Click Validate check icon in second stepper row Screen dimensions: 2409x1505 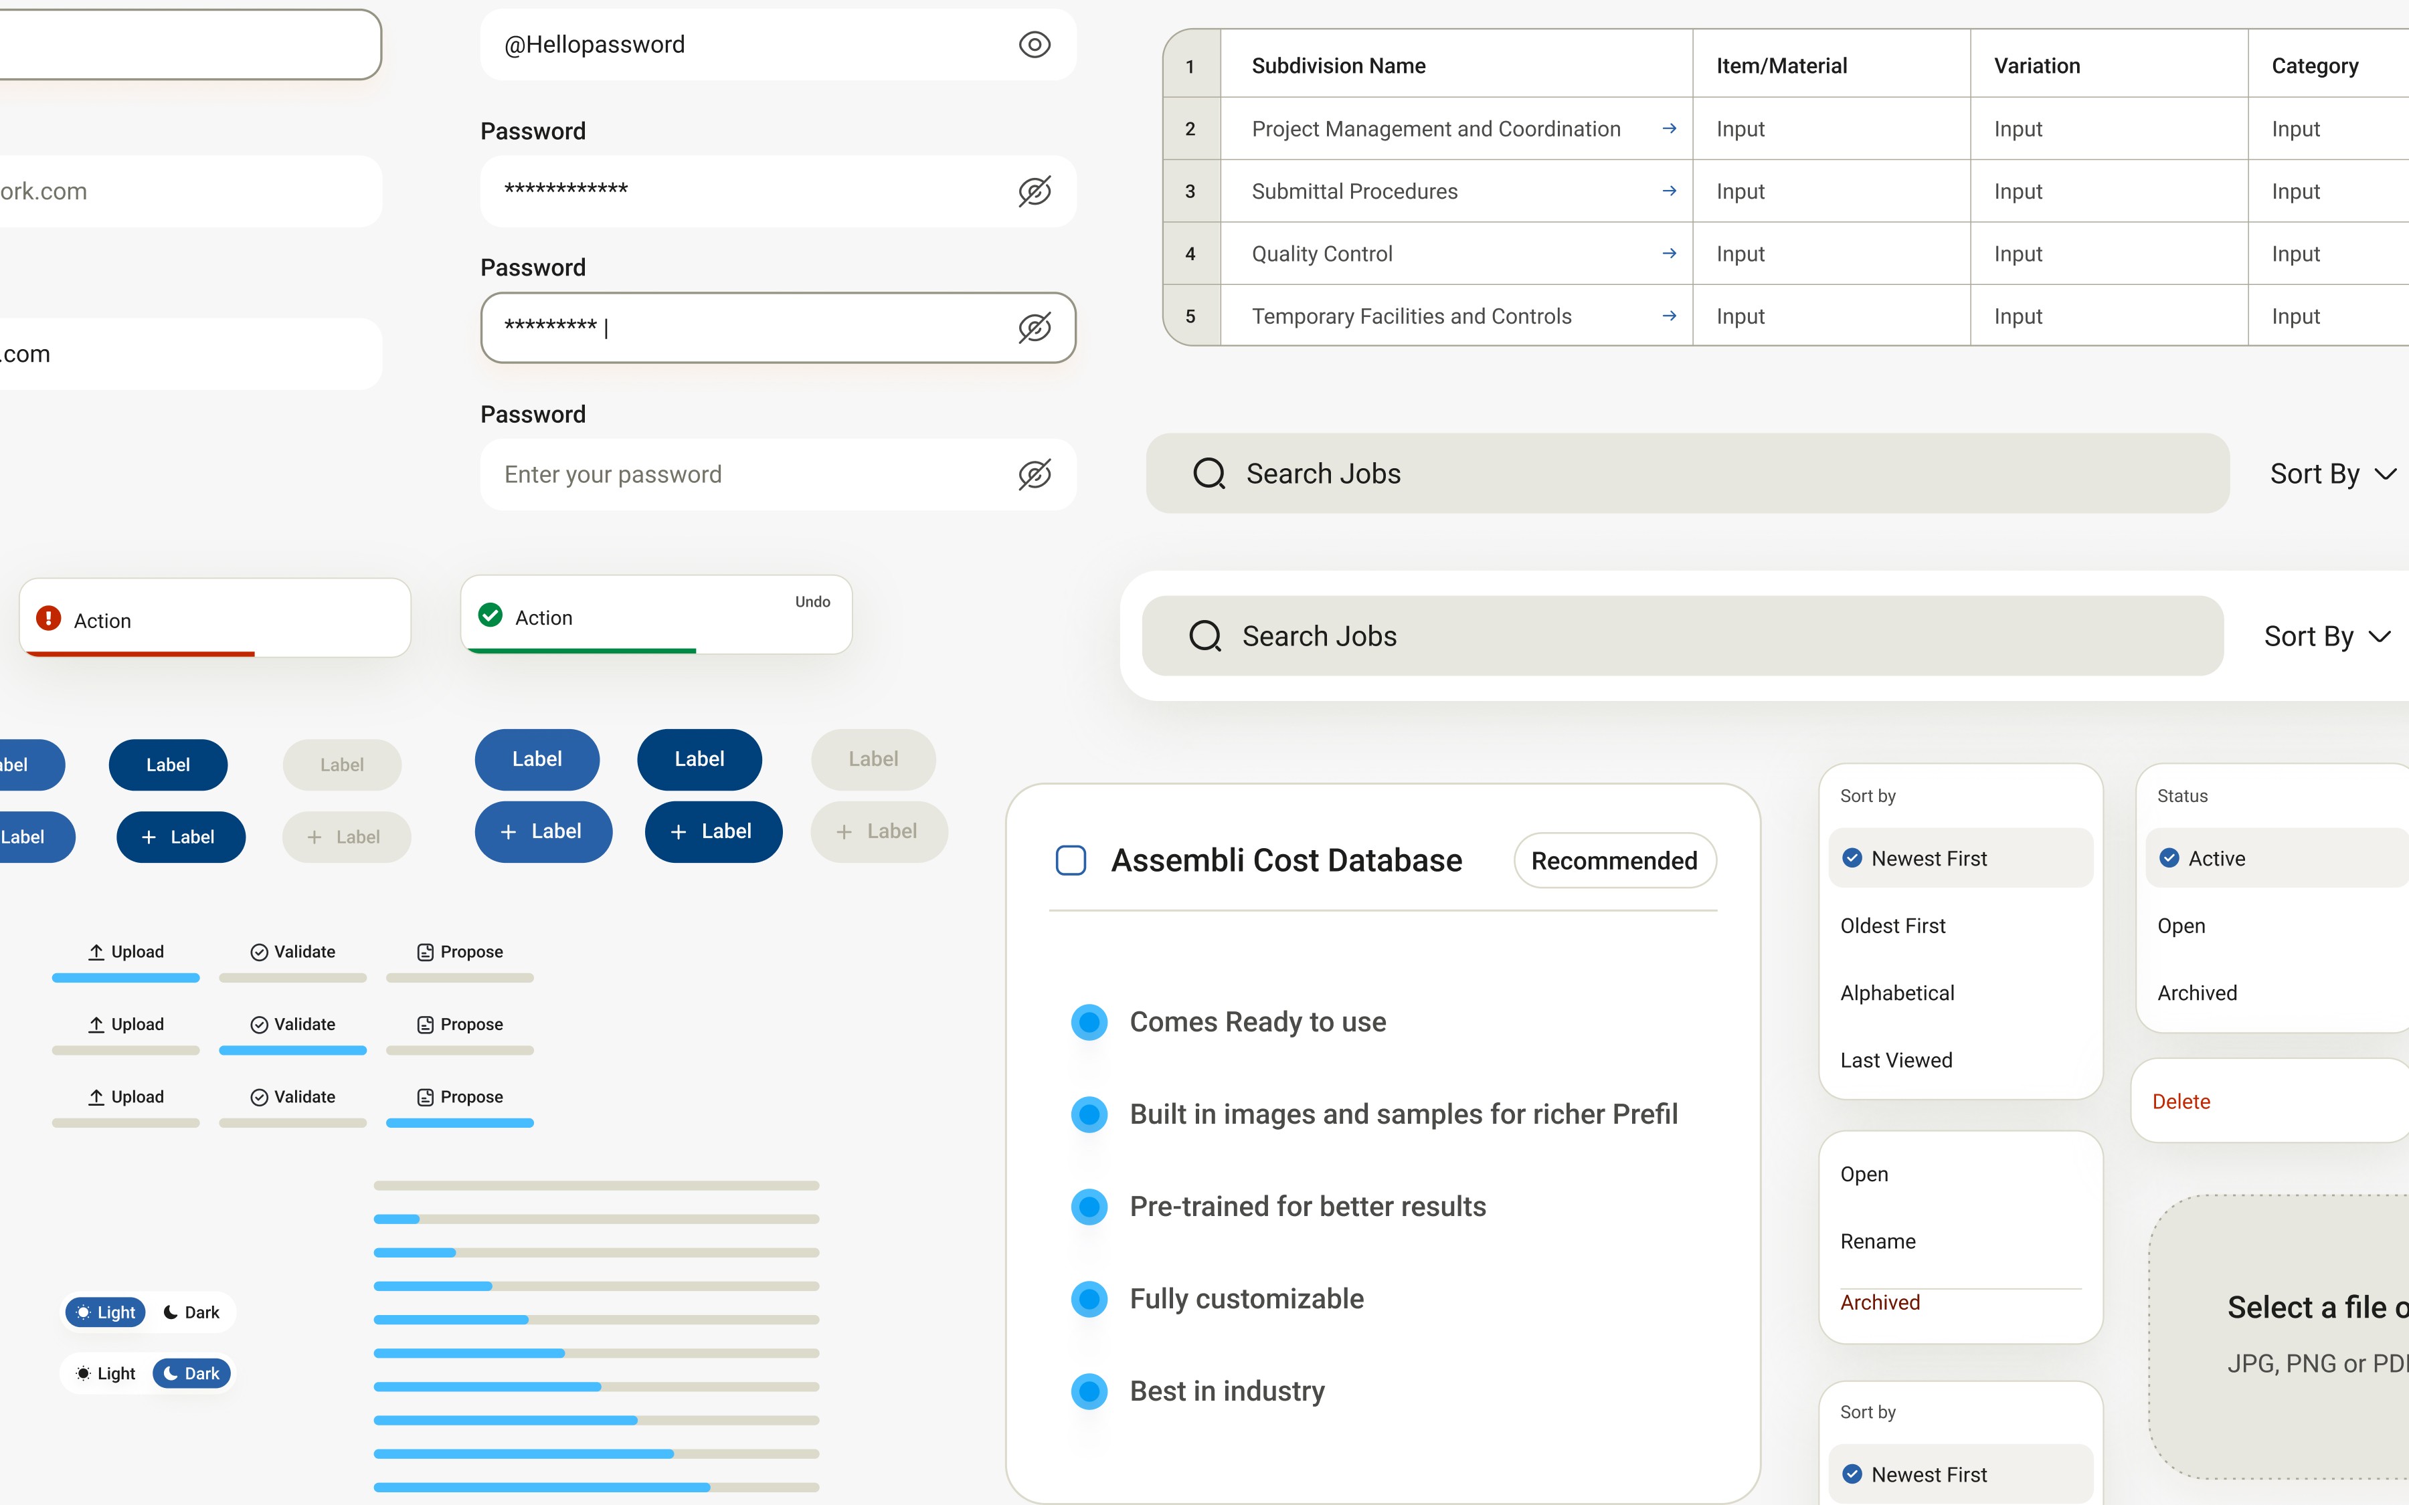(259, 1025)
